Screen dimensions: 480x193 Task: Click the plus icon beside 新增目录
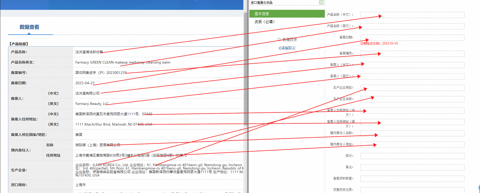[279, 40]
